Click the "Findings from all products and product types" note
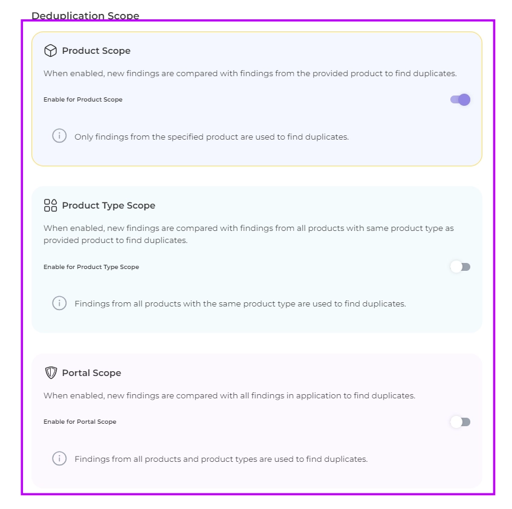 click(221, 459)
